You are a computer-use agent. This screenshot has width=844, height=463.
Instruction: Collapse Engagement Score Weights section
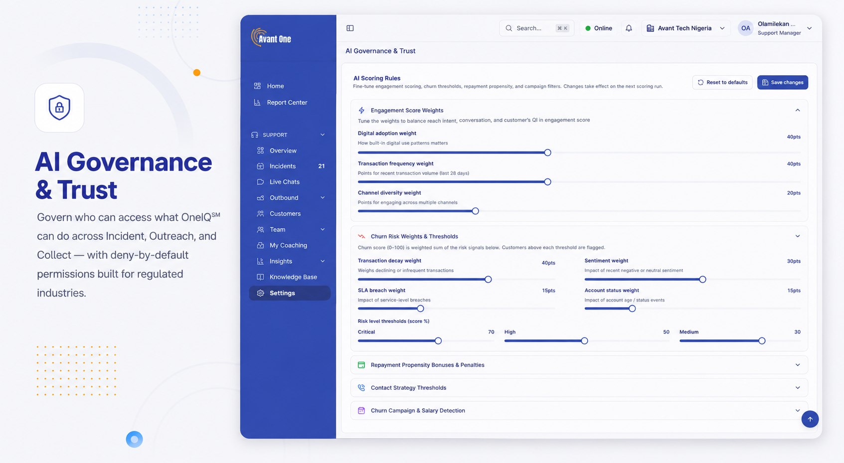pyautogui.click(x=798, y=110)
